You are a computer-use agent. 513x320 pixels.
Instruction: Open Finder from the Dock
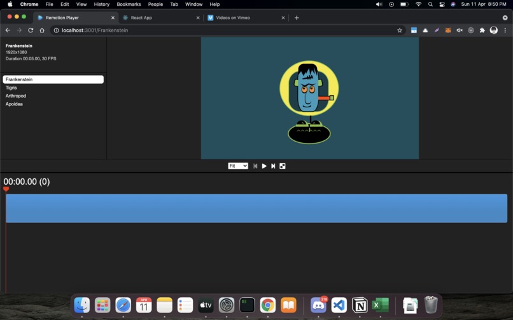tap(82, 305)
